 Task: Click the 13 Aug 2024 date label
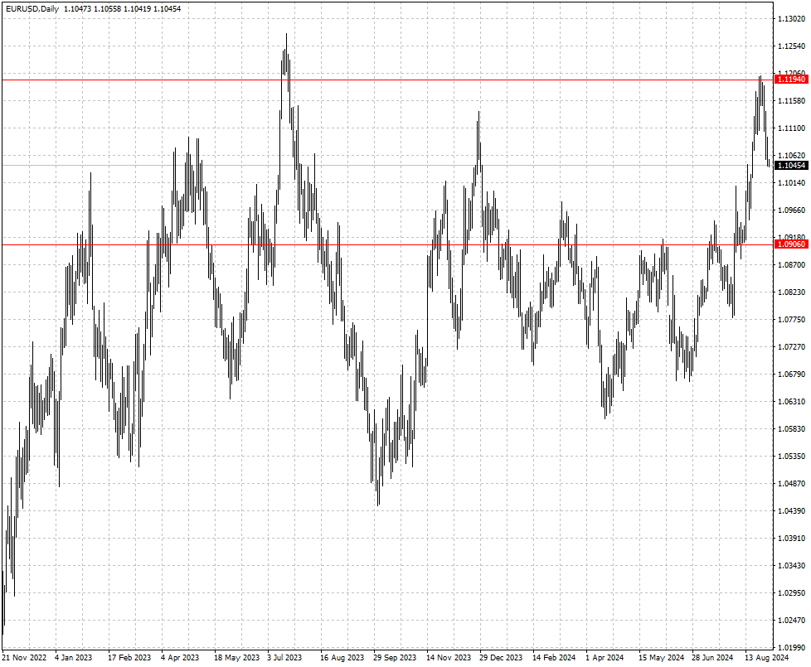click(x=766, y=658)
